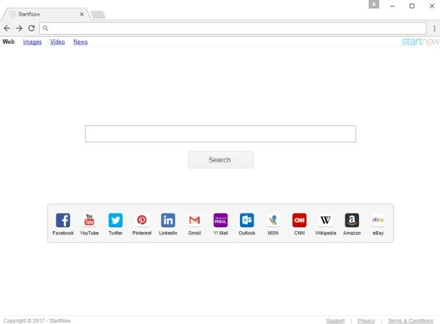The height and width of the screenshot is (324, 440).
Task: Open the Twitter shortcut icon
Action: (x=116, y=220)
